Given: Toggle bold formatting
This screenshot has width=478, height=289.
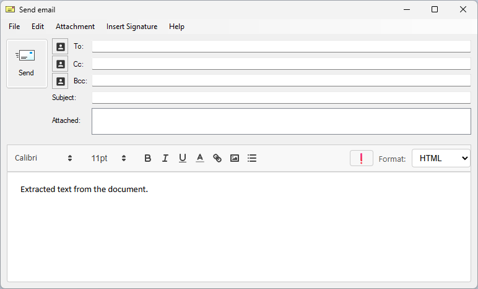Looking at the screenshot, I should (x=147, y=158).
